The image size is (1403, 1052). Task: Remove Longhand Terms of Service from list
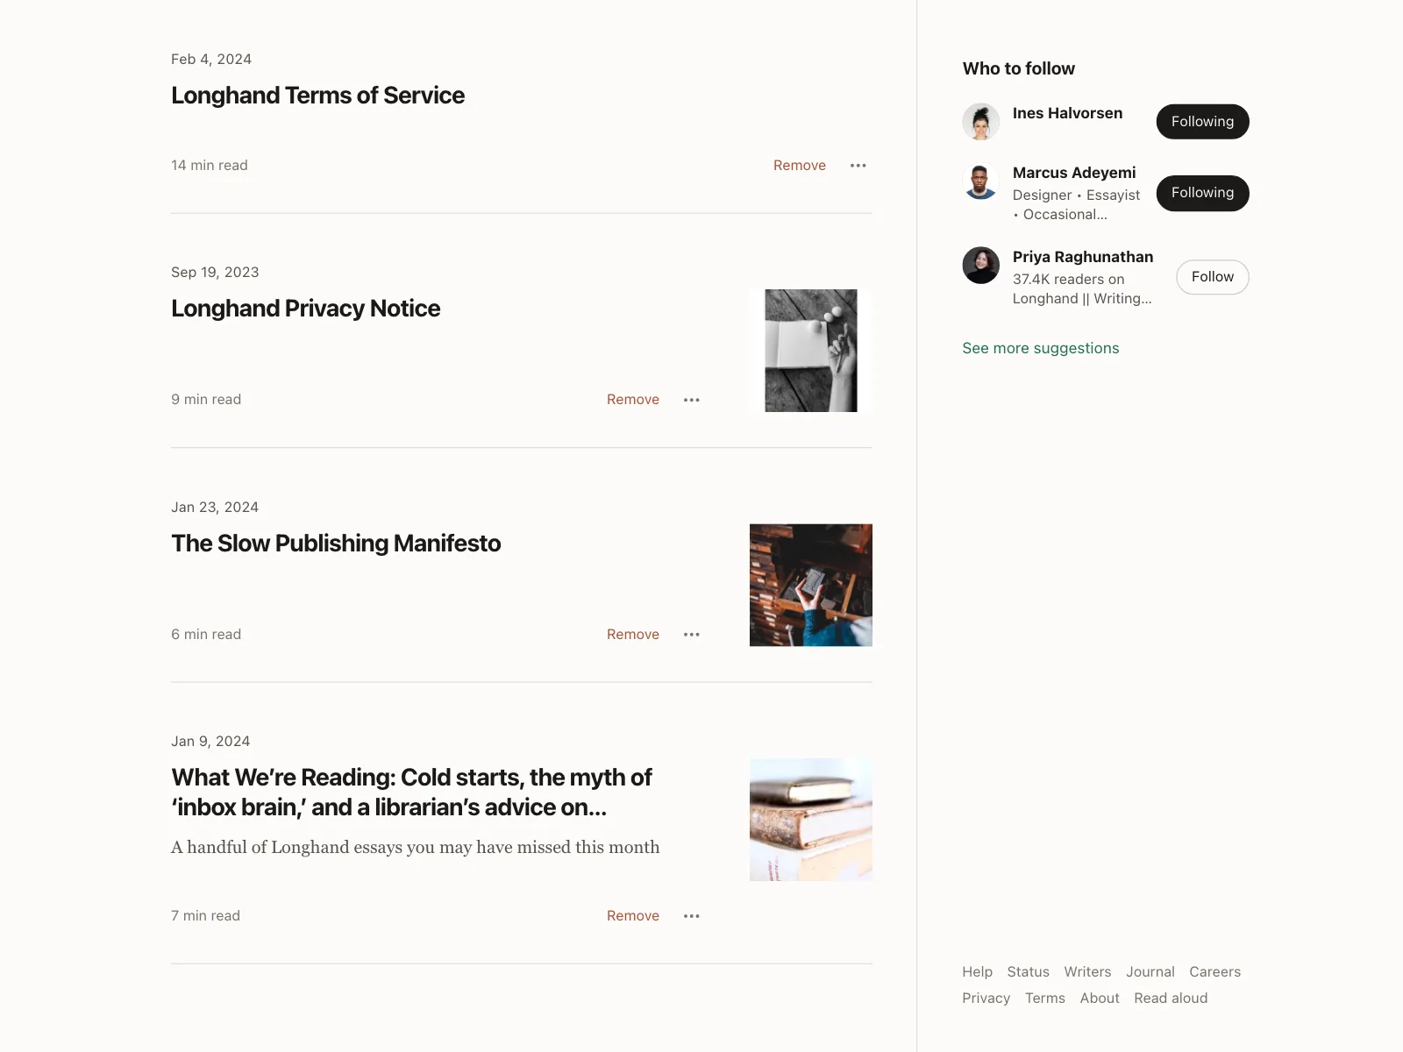coord(799,166)
